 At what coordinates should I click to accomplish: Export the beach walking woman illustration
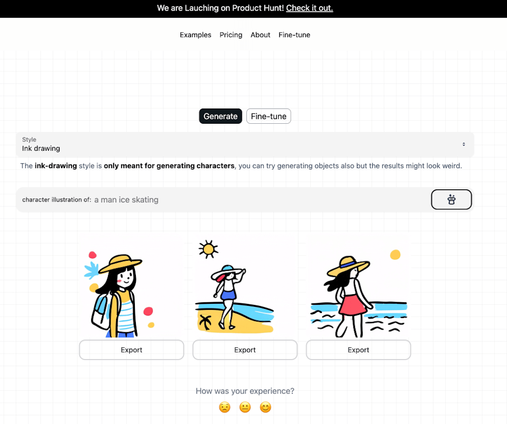click(245, 349)
